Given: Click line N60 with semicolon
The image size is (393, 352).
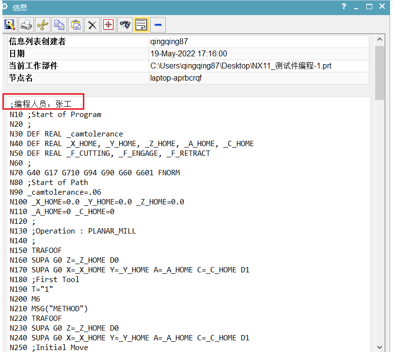Looking at the screenshot, I should pyautogui.click(x=20, y=163).
